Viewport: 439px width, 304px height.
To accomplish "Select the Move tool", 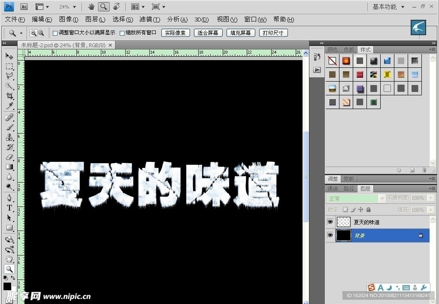I will pyautogui.click(x=9, y=56).
